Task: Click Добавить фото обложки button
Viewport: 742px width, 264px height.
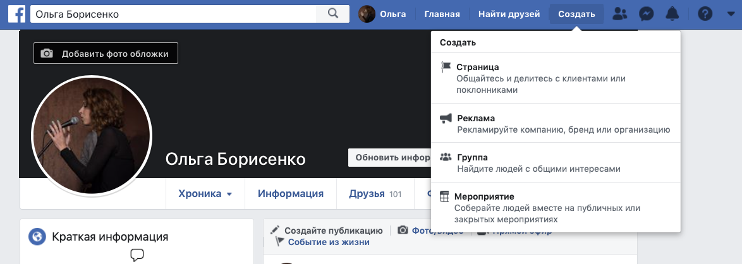Action: [106, 54]
